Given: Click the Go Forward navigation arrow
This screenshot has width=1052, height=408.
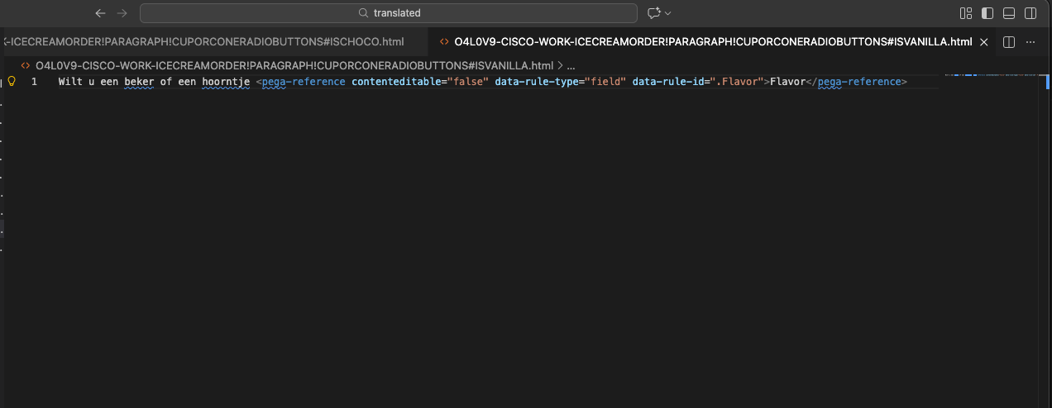Looking at the screenshot, I should (122, 13).
